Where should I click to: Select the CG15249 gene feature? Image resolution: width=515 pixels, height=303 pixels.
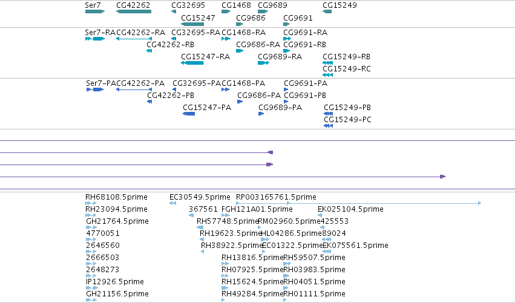click(327, 11)
